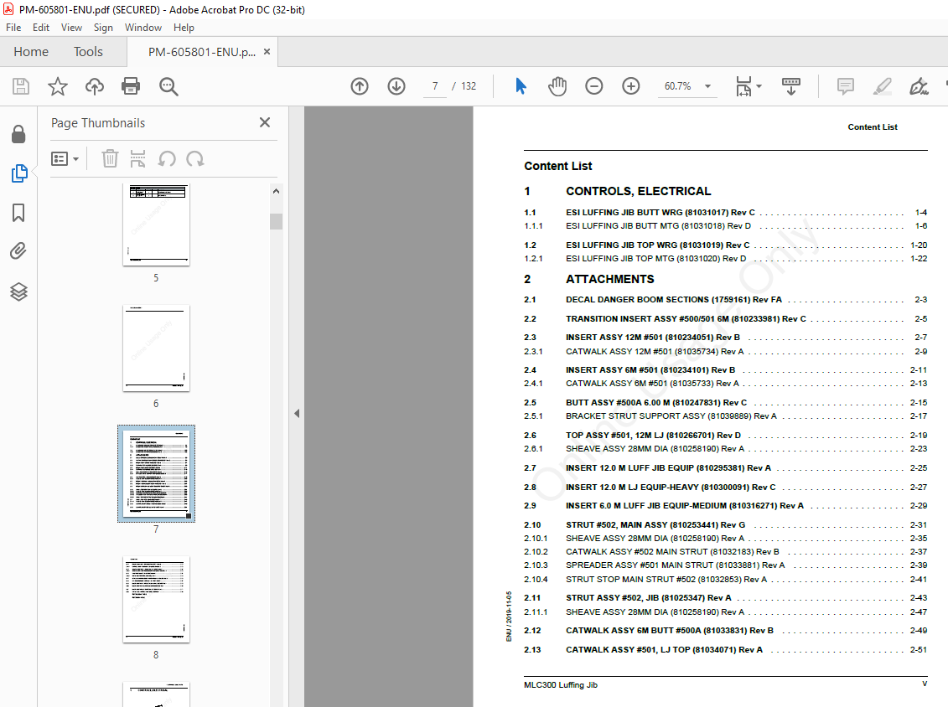
Task: Delete selected page trash icon
Action: click(110, 159)
